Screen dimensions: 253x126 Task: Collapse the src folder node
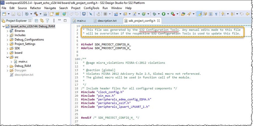point(7,57)
